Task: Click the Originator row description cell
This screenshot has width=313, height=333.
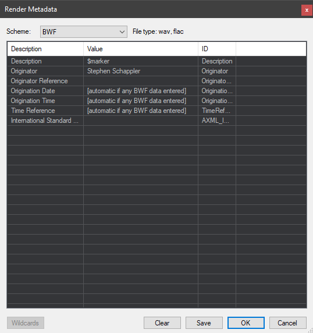Action: pos(45,71)
